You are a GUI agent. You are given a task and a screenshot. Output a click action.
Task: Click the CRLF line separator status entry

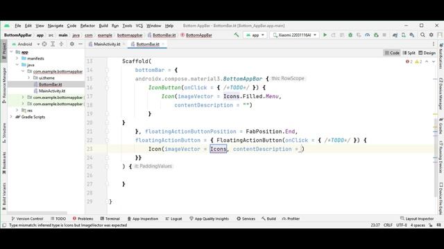[x=388, y=225]
